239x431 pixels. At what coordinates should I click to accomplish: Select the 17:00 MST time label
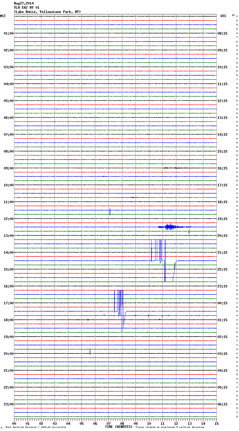[9, 303]
